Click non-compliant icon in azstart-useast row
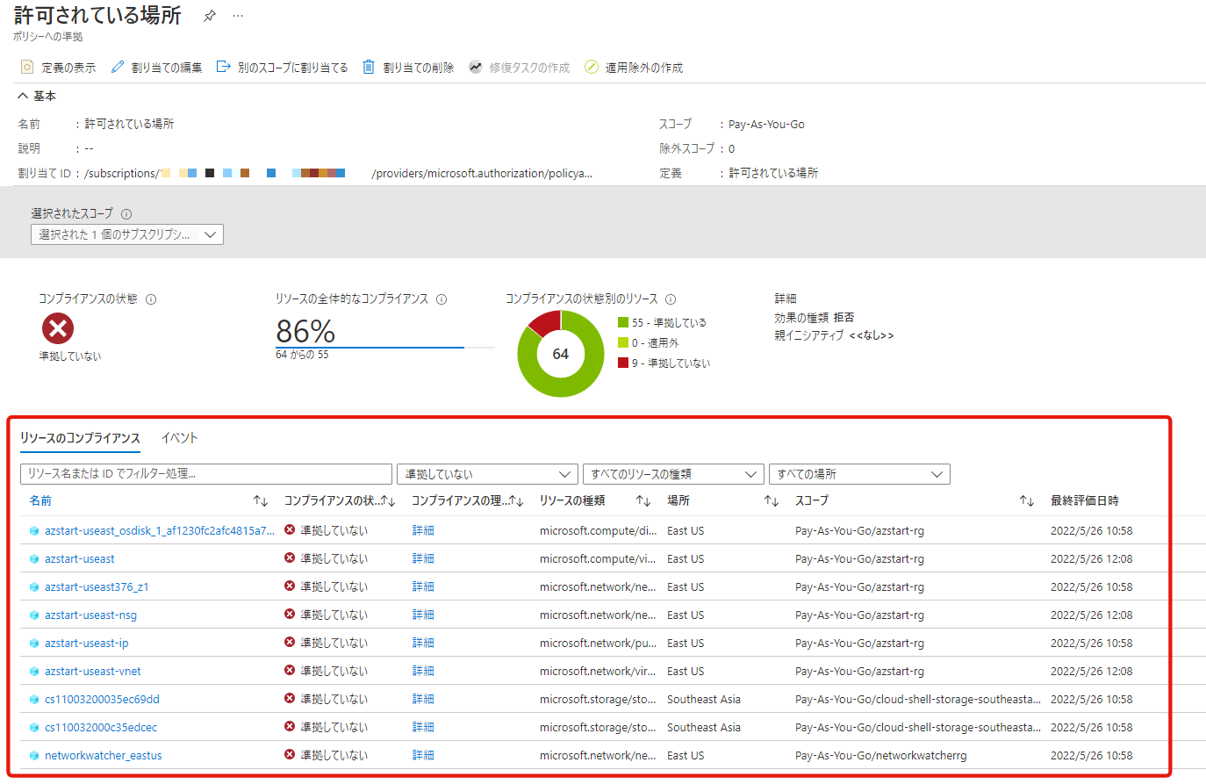 point(290,558)
